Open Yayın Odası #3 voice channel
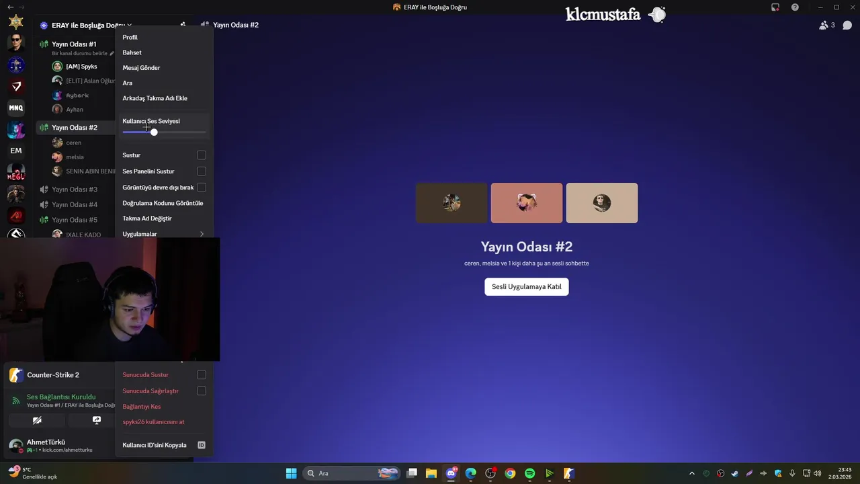 coord(75,190)
